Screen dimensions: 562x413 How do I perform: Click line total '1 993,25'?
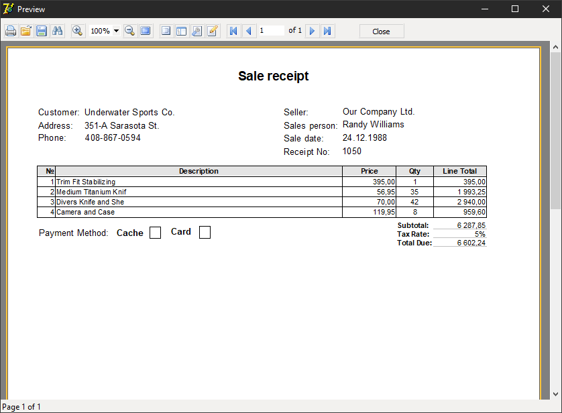click(460, 192)
